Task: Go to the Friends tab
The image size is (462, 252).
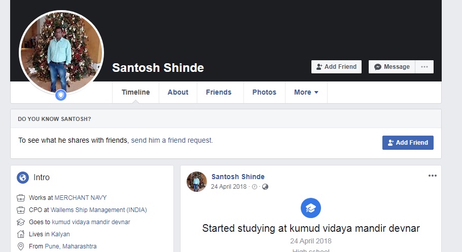Action: pos(219,92)
